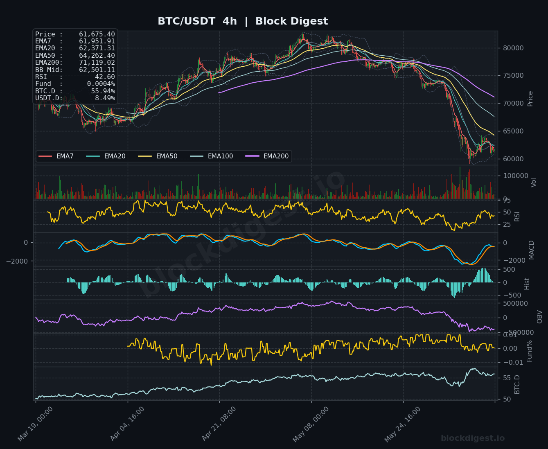Image resolution: width=548 pixels, height=449 pixels.
Task: Click the Price y-axis title
Action: click(530, 99)
